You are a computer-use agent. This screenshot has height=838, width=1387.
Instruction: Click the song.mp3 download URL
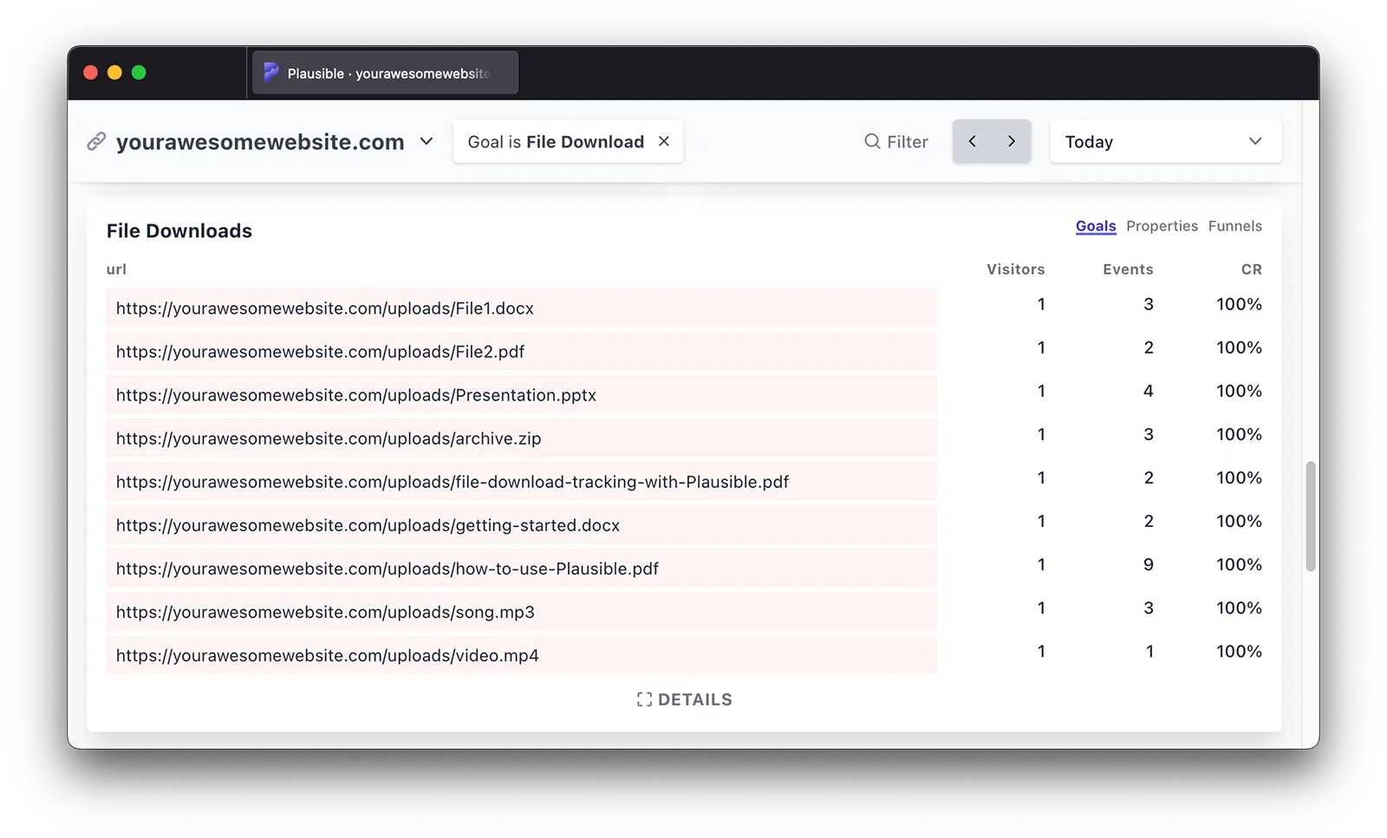pos(326,612)
